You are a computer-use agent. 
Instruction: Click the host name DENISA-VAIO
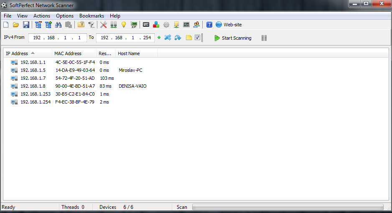(132, 86)
